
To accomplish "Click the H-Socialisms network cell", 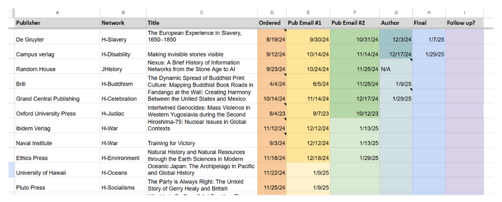I will coord(123,185).
